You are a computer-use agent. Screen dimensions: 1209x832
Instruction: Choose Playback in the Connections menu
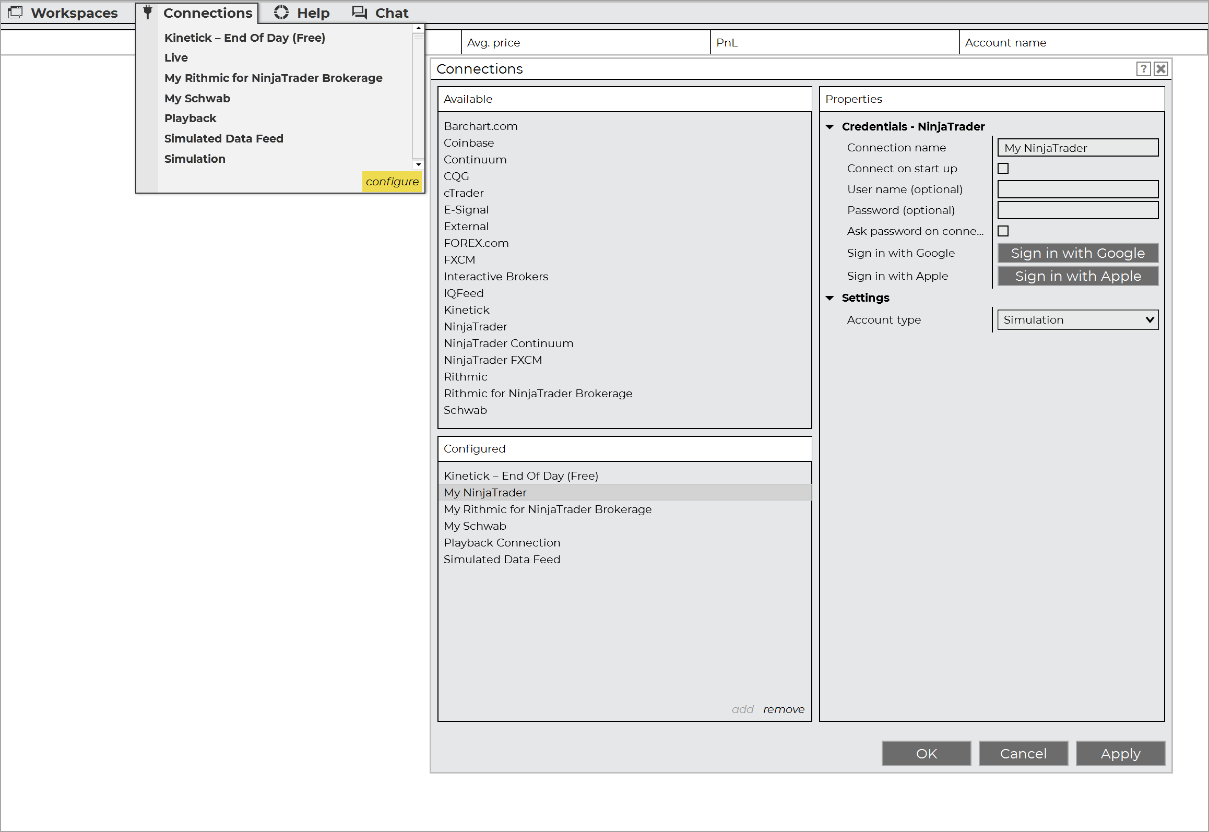[190, 118]
